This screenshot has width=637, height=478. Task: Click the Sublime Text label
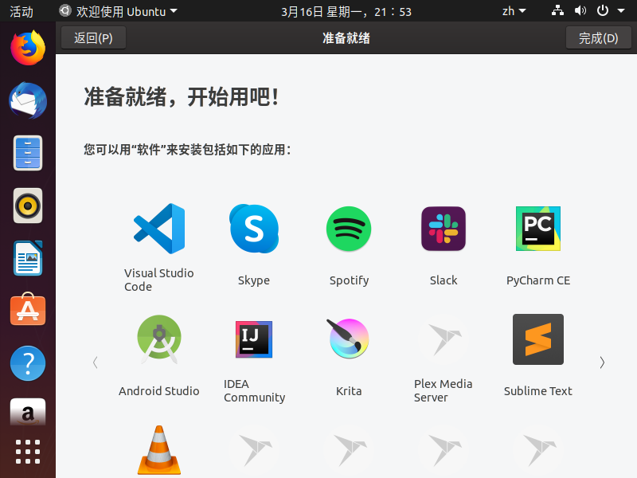[538, 390]
